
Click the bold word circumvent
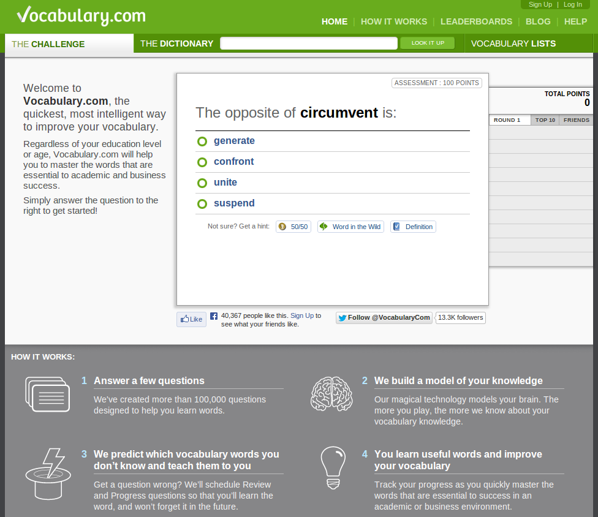coord(339,113)
